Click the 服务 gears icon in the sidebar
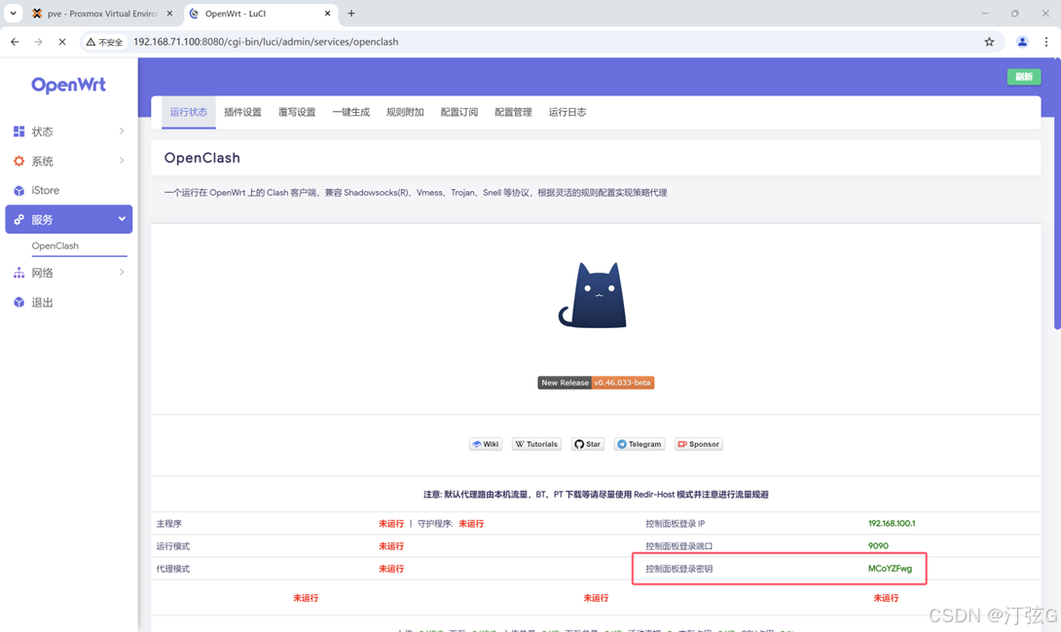The height and width of the screenshot is (632, 1061). [18, 219]
